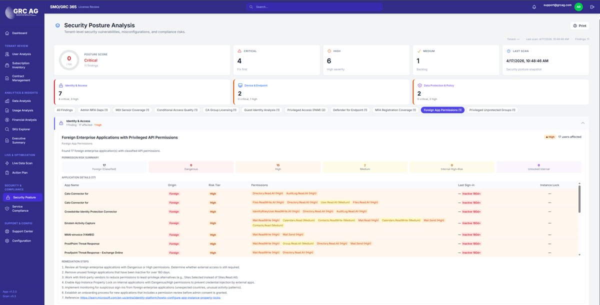Open Configuration settings

(21, 240)
